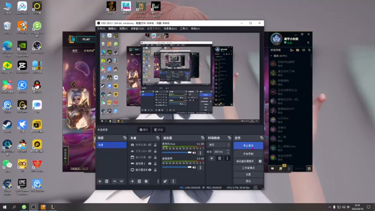This screenshot has height=211, width=375.
Task: Open Settings from the OBS Controls panel
Action: coord(248,174)
